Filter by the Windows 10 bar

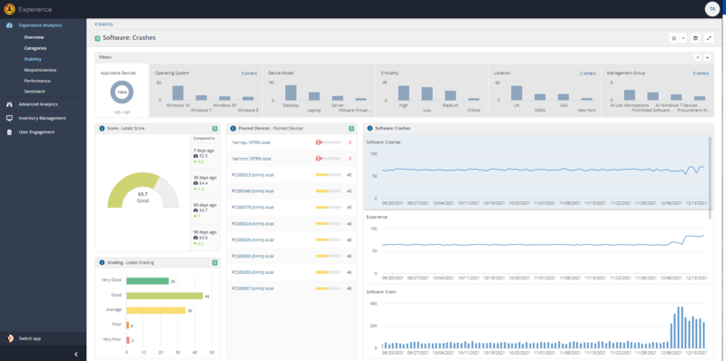(178, 93)
